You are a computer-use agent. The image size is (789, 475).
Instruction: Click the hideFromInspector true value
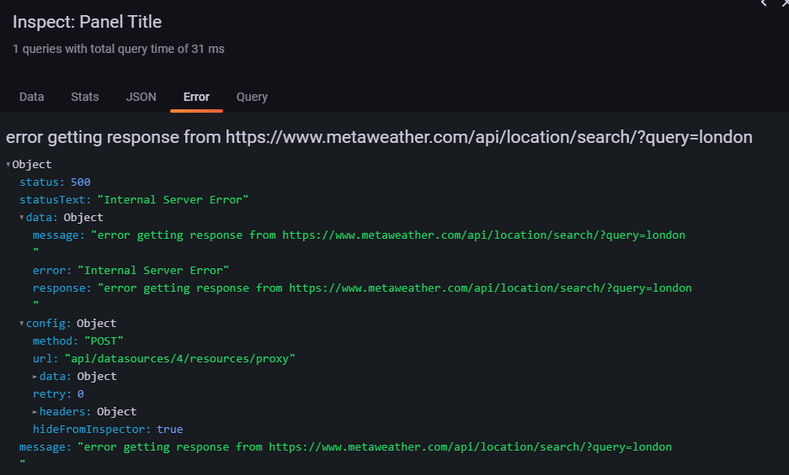(169, 430)
